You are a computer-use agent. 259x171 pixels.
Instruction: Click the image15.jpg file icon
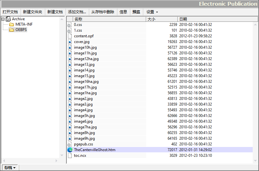70,76
